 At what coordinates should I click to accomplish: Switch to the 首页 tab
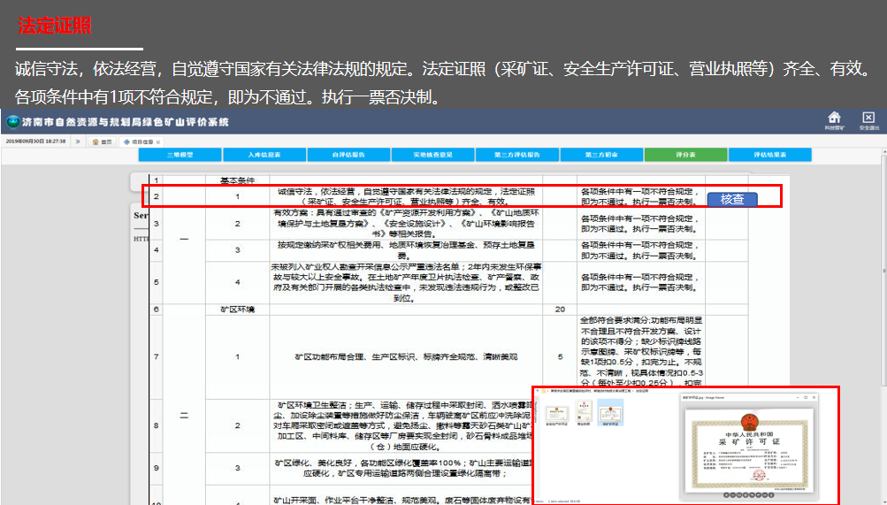pyautogui.click(x=103, y=142)
